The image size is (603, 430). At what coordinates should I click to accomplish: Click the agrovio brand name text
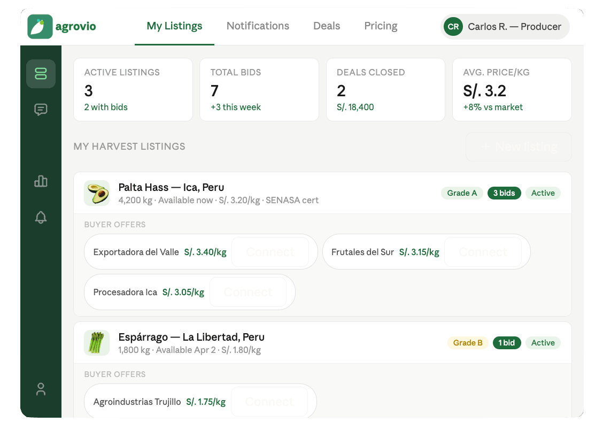(x=76, y=27)
